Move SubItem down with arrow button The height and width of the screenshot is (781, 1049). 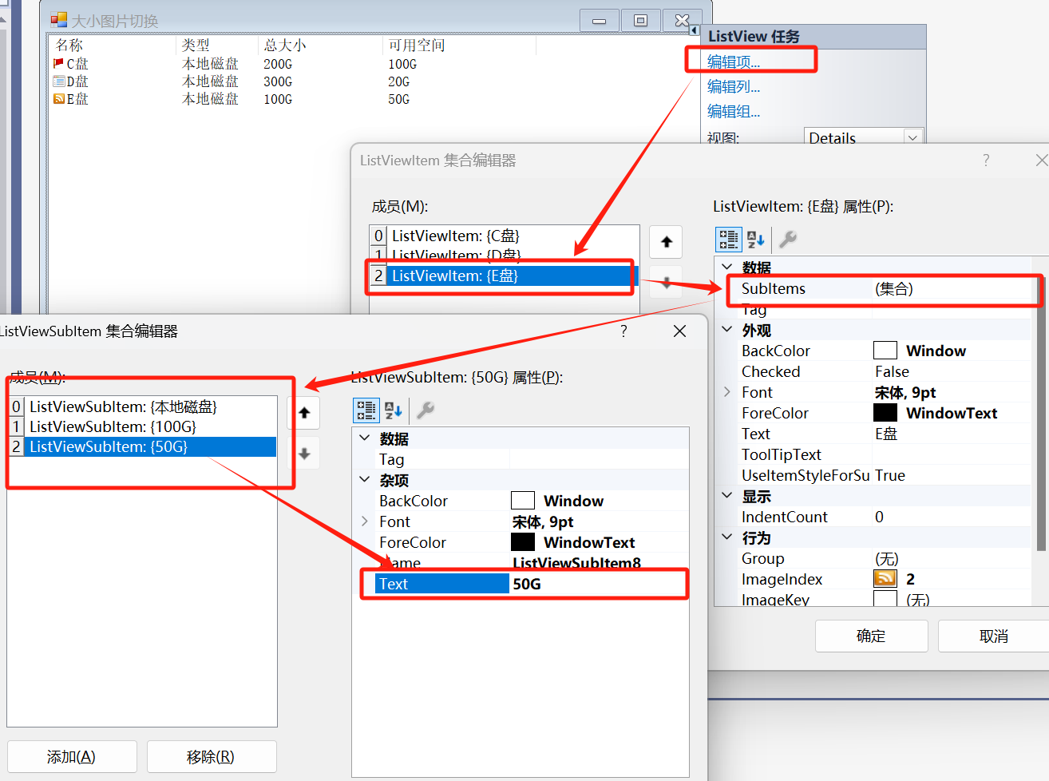(304, 454)
